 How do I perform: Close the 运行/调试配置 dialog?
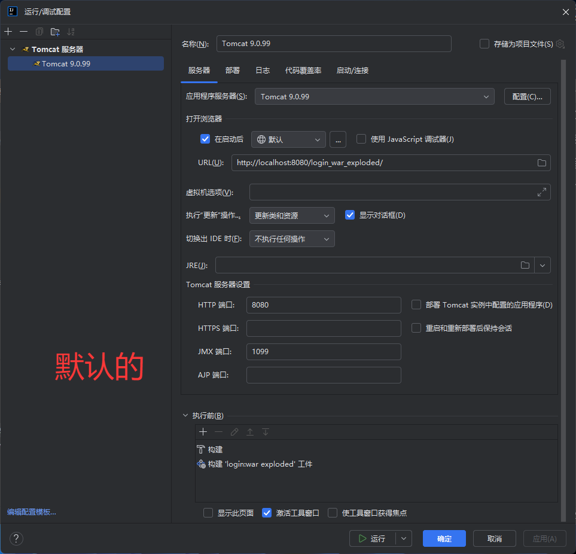566,12
